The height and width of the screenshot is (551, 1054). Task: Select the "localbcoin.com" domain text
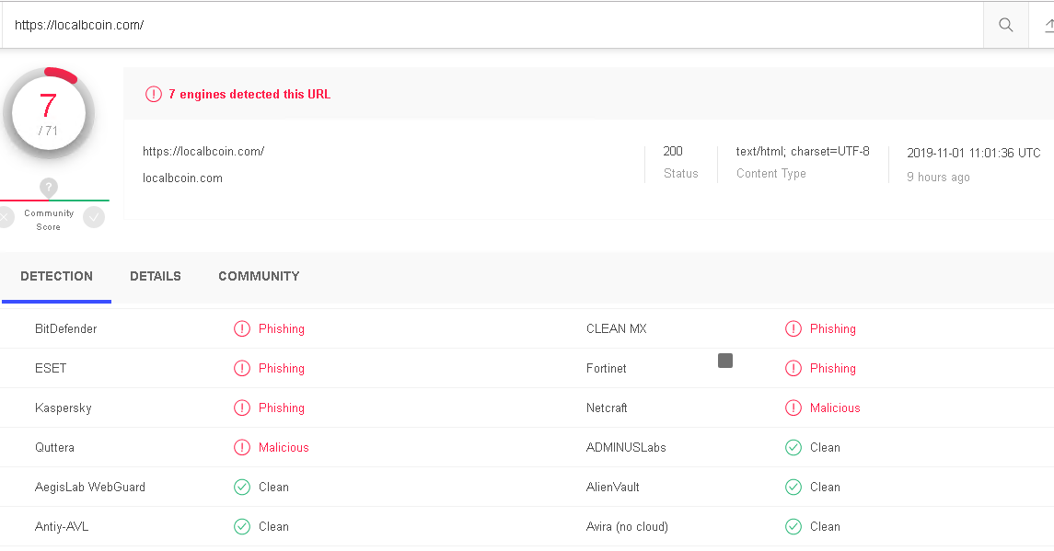182,178
